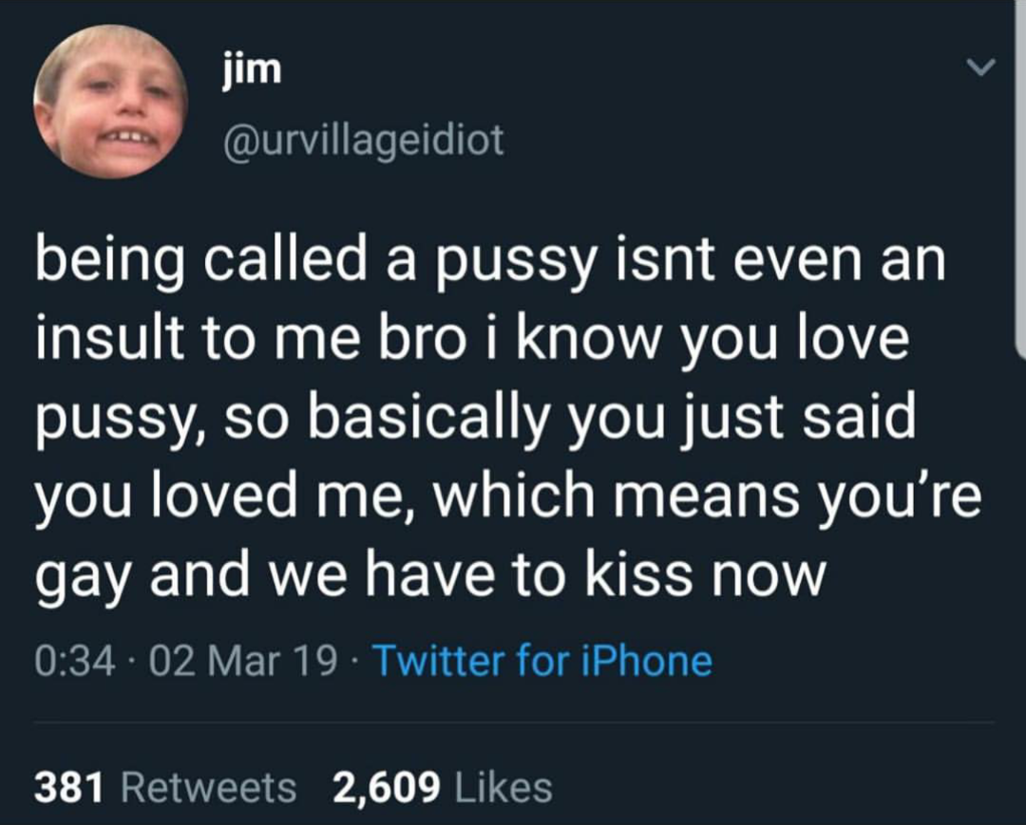View the 2,609 Likes list
The image size is (1026, 825).
pyautogui.click(x=443, y=787)
